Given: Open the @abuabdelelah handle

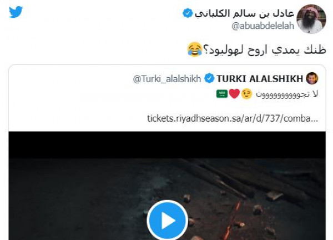Looking at the screenshot, I should [263, 26].
